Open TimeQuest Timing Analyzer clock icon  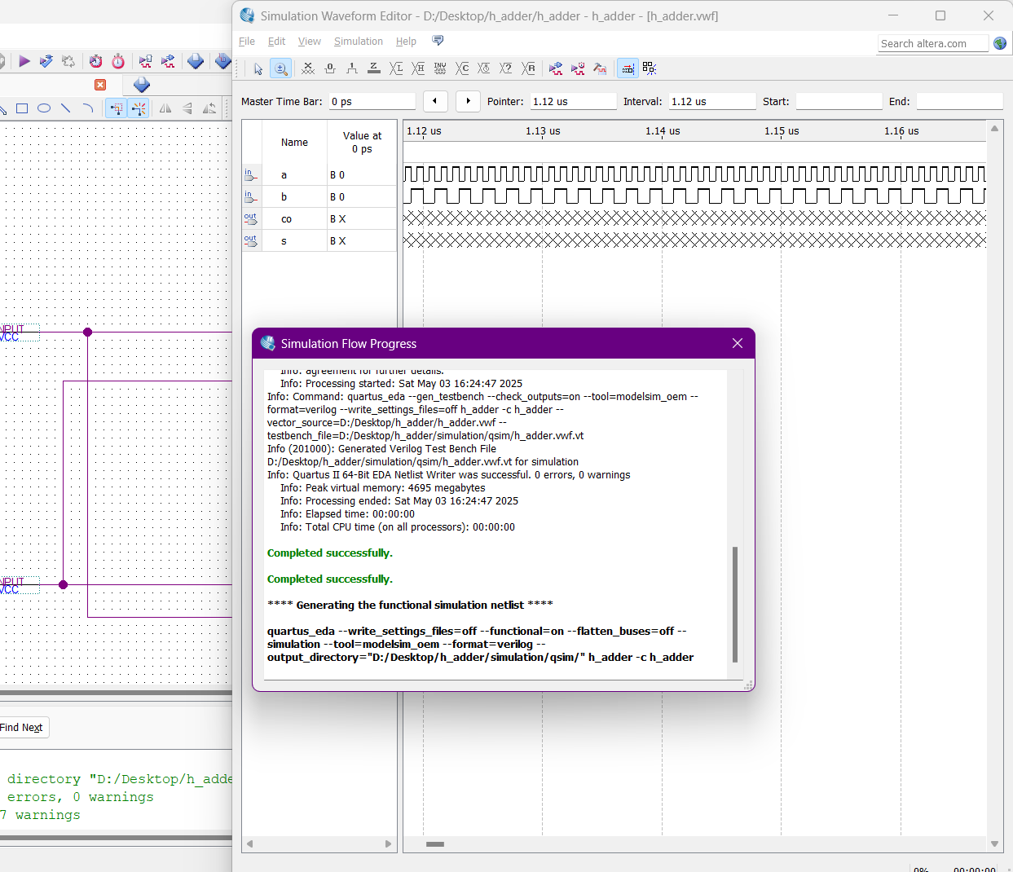click(x=95, y=61)
